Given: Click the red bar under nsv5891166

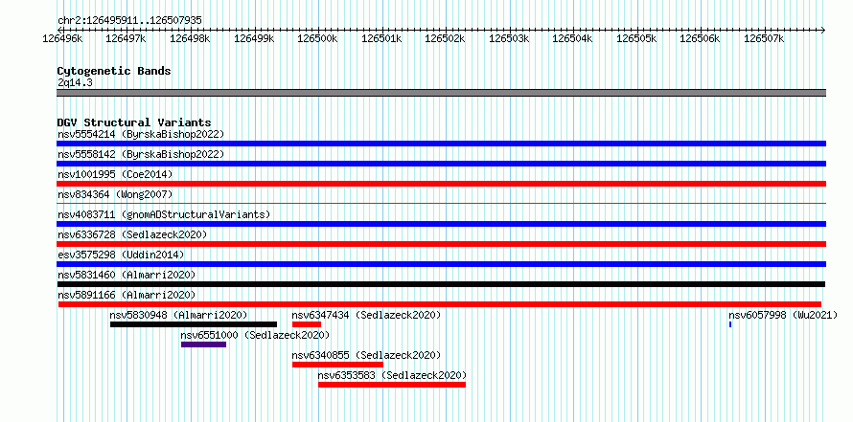Looking at the screenshot, I should 440,304.
